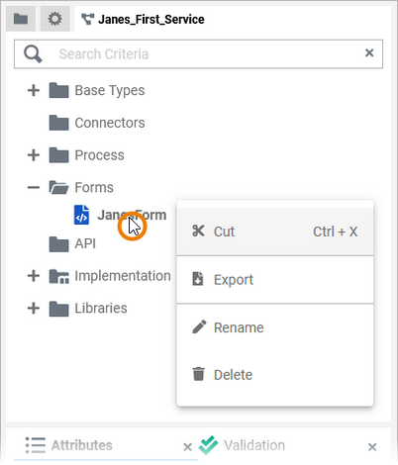Expand the Libraries folder

click(34, 308)
